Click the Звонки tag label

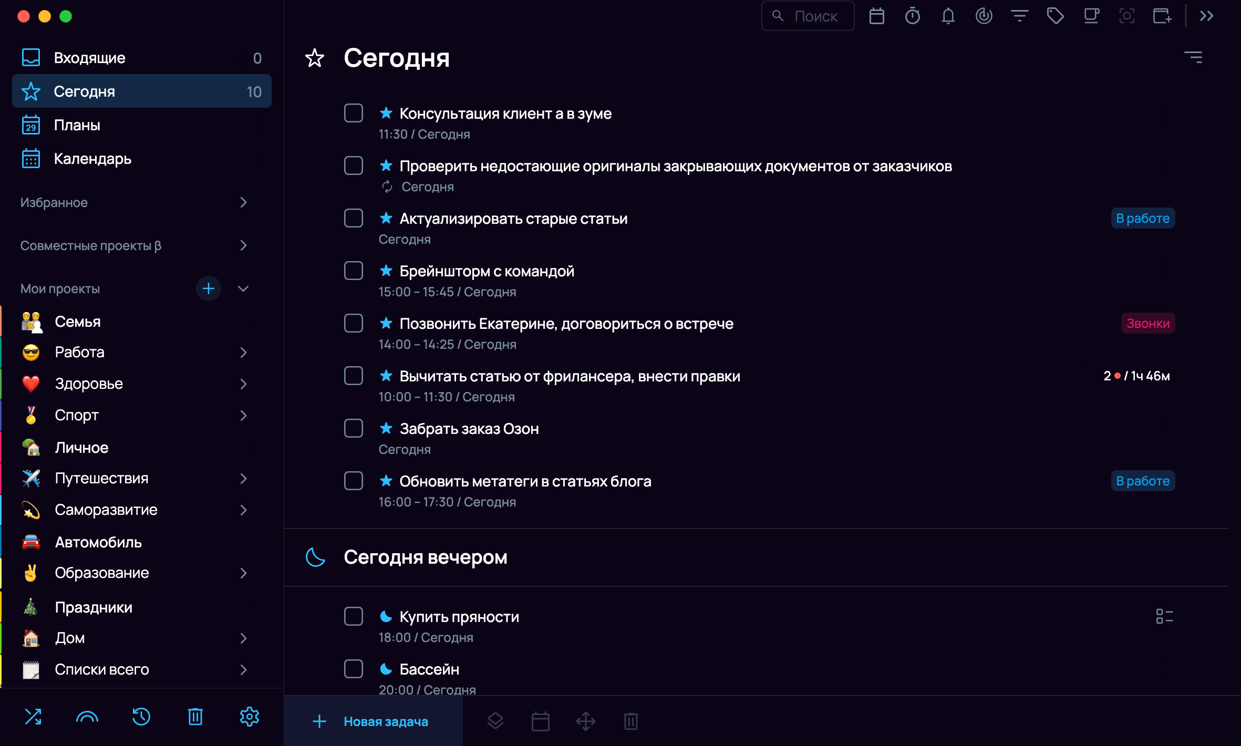tap(1148, 324)
